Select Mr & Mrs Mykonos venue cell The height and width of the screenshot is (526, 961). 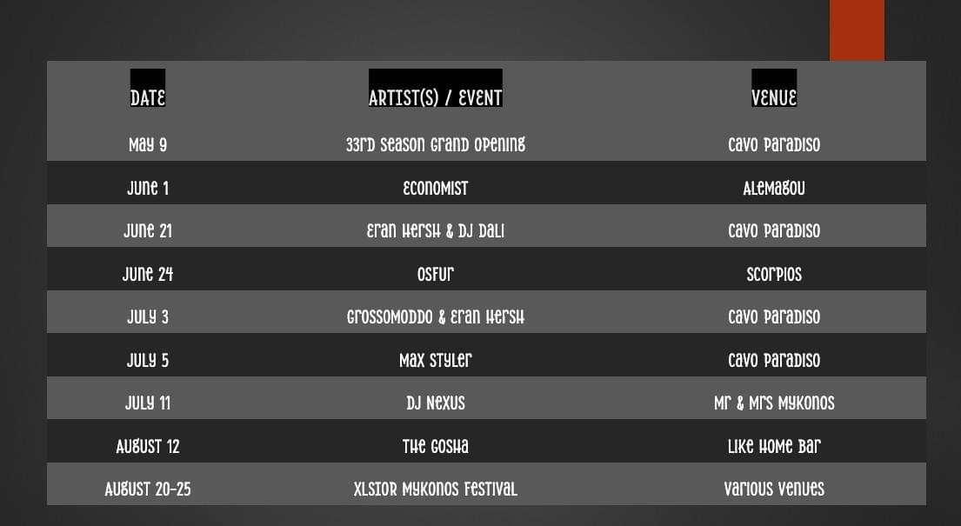pyautogui.click(x=773, y=403)
